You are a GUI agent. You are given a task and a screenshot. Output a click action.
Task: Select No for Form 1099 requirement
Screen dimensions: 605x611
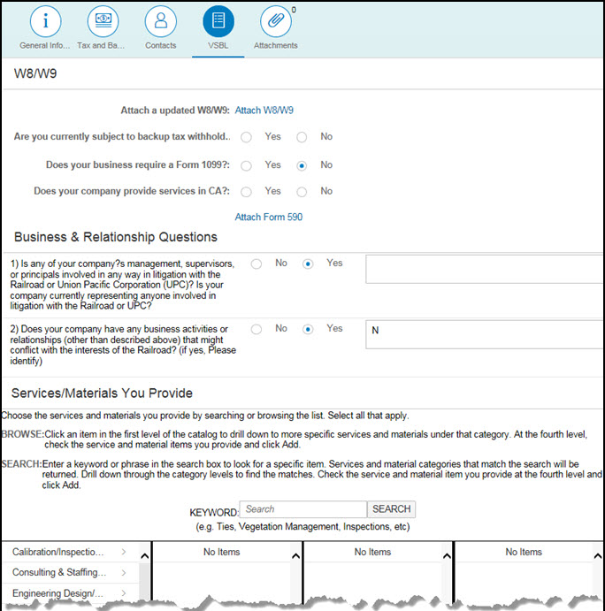(x=302, y=165)
